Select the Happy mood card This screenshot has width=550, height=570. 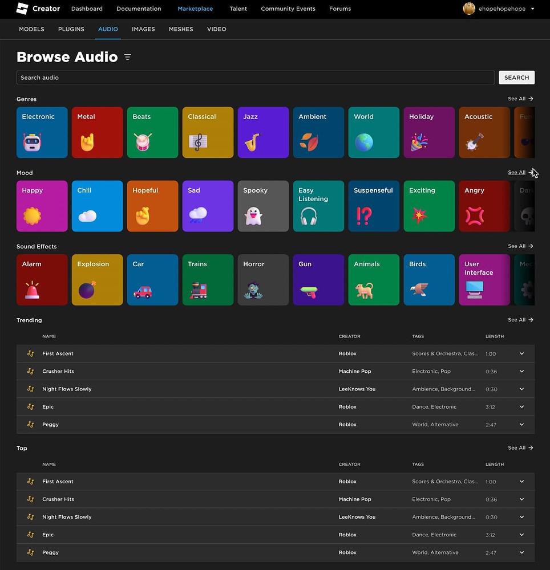coord(42,206)
